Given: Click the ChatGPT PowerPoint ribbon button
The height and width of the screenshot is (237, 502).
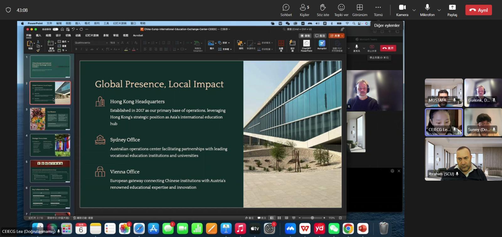Looking at the screenshot, I should click(307, 45).
